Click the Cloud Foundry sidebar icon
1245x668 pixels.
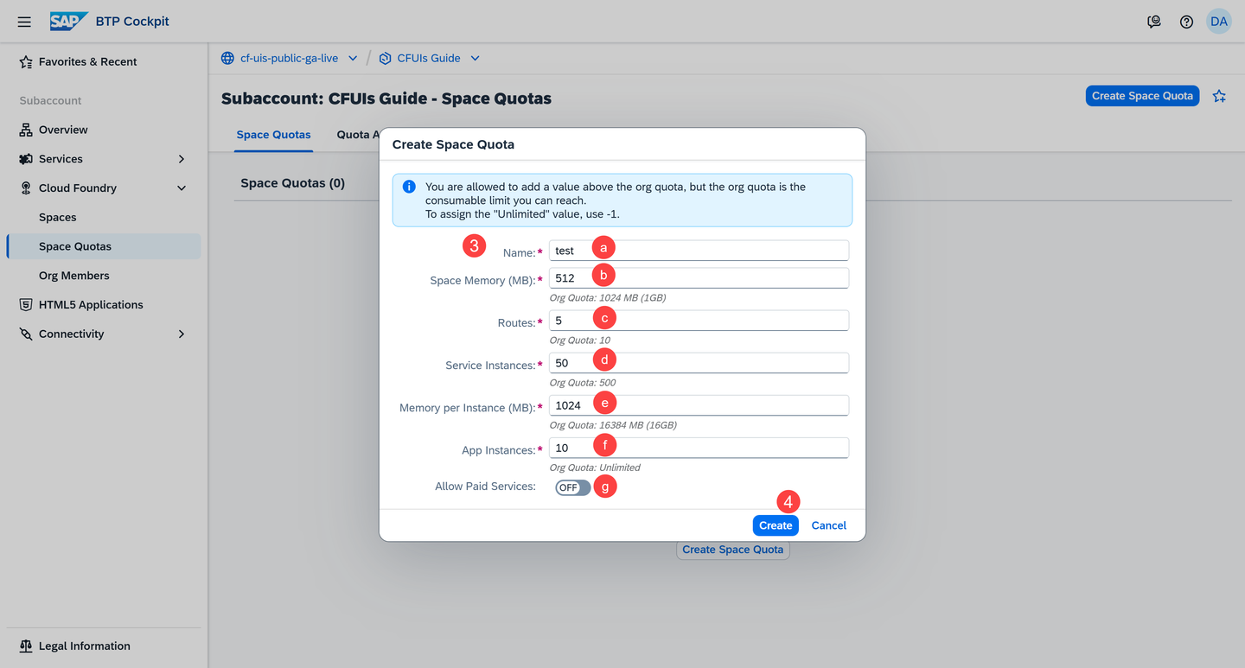pos(26,188)
